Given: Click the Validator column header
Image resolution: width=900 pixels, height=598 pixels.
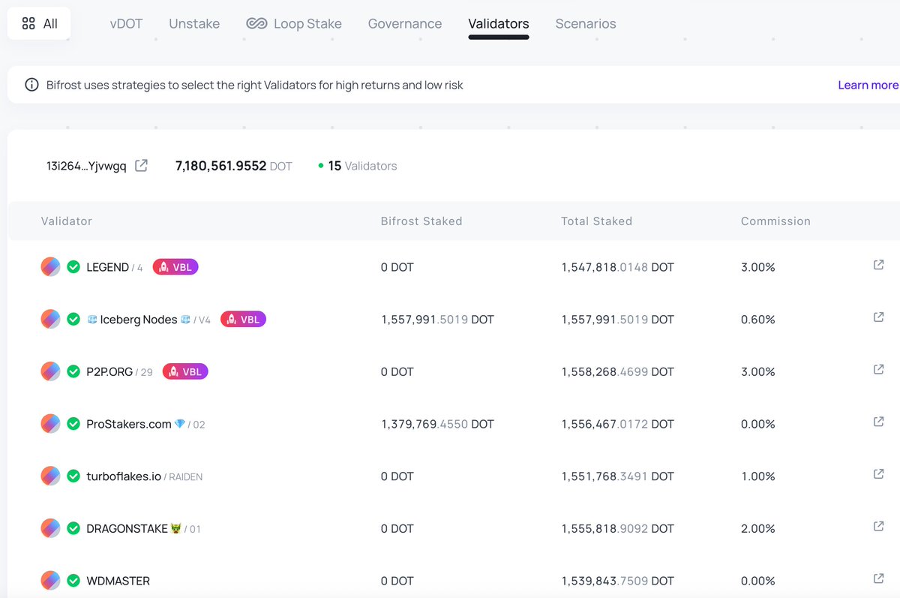Looking at the screenshot, I should pyautogui.click(x=67, y=221).
